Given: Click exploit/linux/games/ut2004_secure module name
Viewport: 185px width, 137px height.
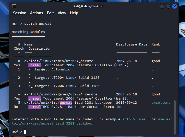Looking at the screenshot, I should [59, 61].
